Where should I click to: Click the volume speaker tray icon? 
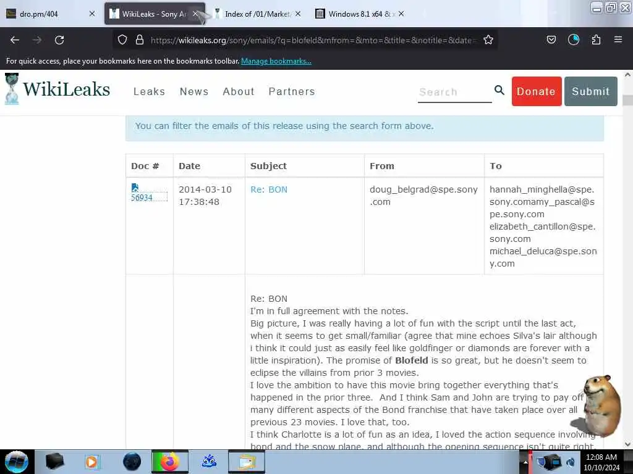(x=571, y=462)
